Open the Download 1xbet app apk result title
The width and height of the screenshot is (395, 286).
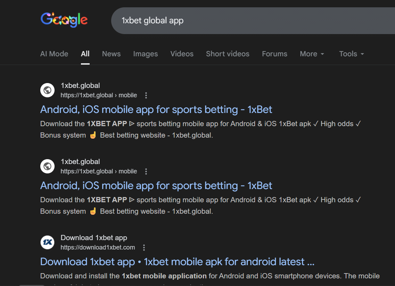click(x=177, y=262)
